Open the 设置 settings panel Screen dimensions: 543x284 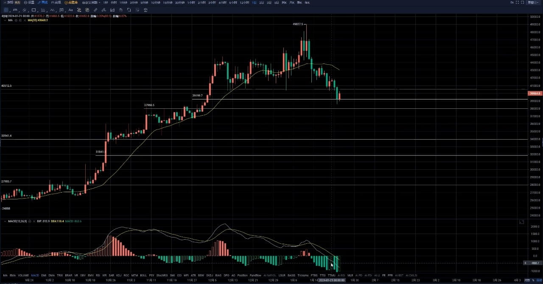pyautogui.click(x=29, y=3)
